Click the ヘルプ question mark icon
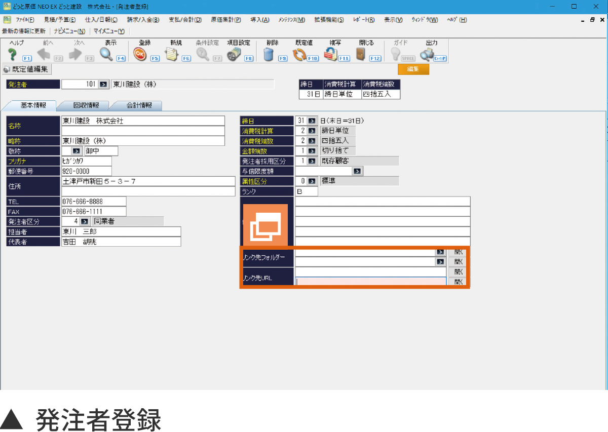608x432 pixels. click(x=13, y=54)
